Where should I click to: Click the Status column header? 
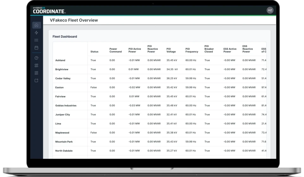[94, 52]
